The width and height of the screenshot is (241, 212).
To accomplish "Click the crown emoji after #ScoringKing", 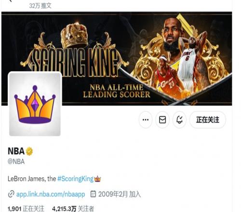I will [97, 179].
